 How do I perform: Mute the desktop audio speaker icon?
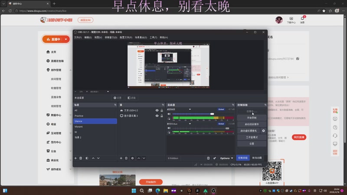(x=169, y=114)
